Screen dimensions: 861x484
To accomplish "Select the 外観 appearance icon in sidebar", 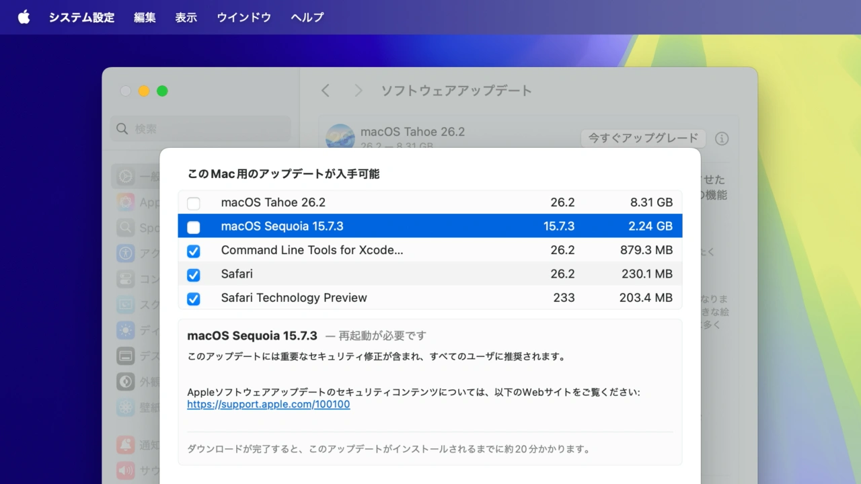I will (x=125, y=381).
